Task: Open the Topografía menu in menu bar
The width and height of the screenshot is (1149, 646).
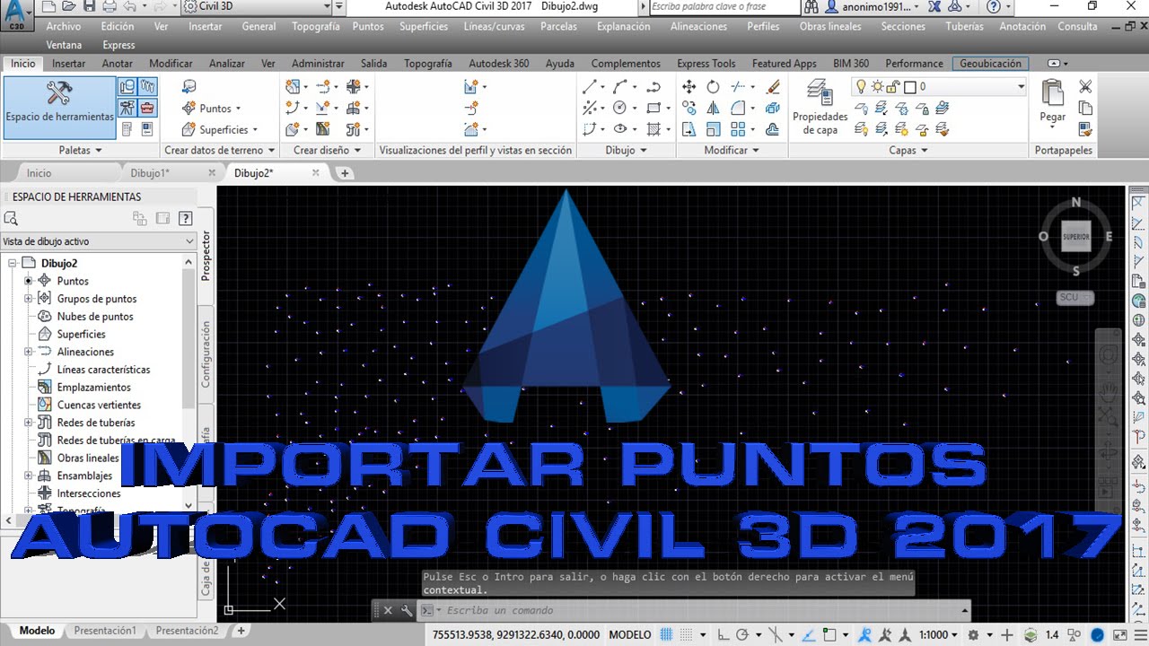Action: click(x=316, y=26)
